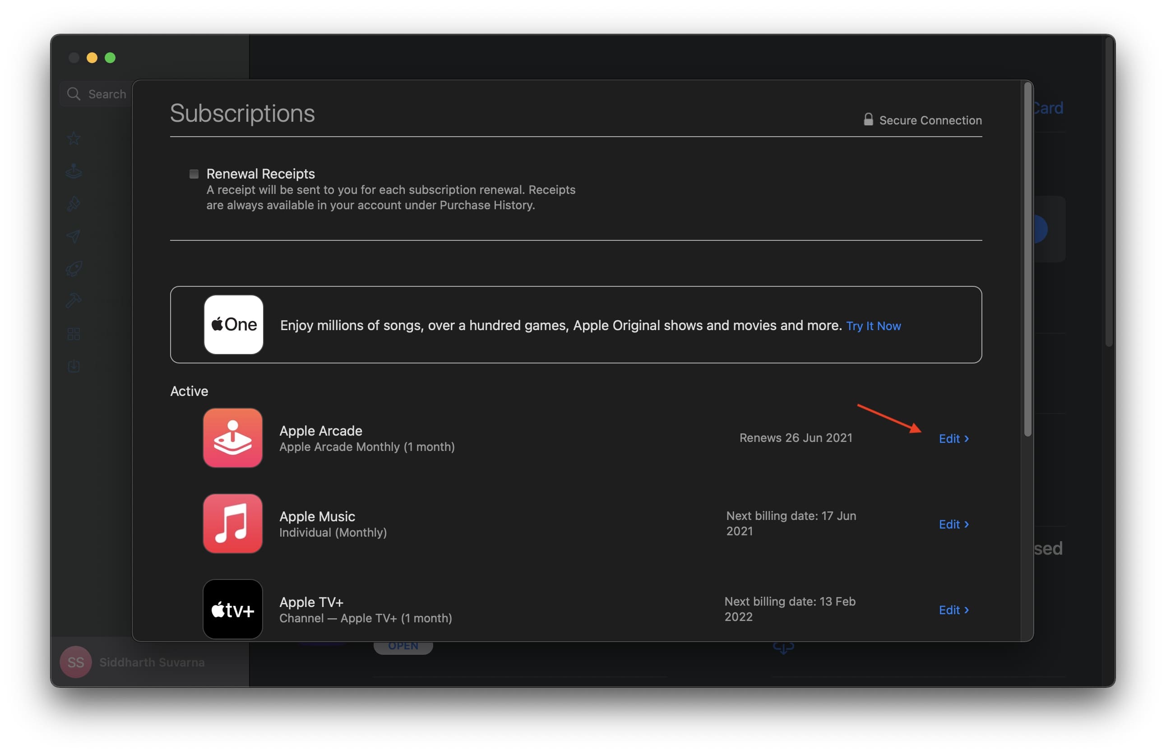Click the Subscriptions sheet scrollbar

click(1028, 259)
